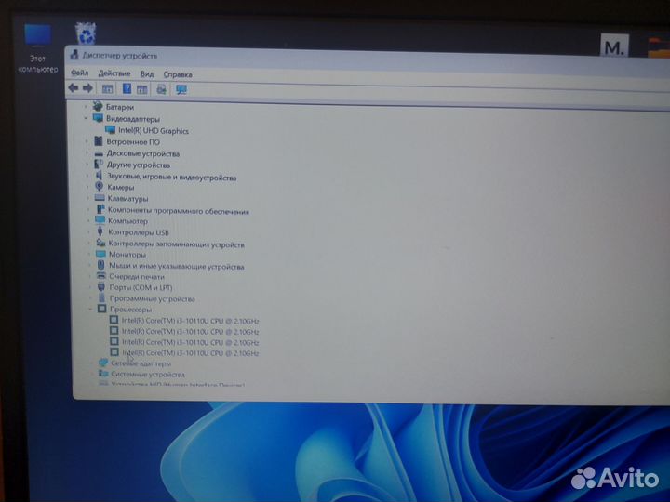The image size is (670, 502).
Task: Expand the Другие устройства node arrow
Action: point(87,165)
